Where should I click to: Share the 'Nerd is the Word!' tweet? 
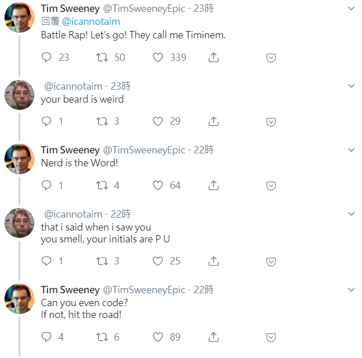213,185
